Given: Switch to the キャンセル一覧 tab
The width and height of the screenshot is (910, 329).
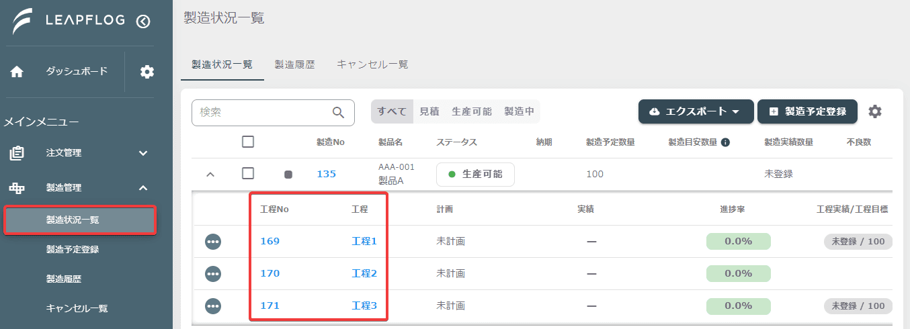Looking at the screenshot, I should coord(372,64).
